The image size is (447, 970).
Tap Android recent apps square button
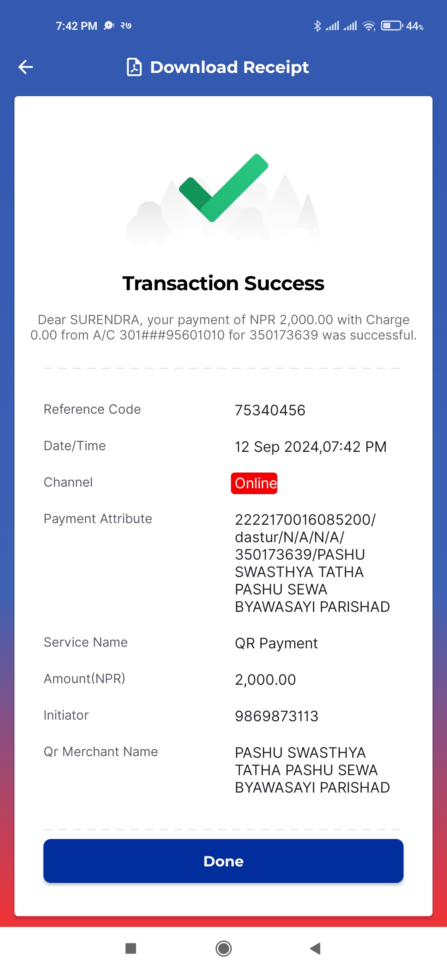point(131,948)
